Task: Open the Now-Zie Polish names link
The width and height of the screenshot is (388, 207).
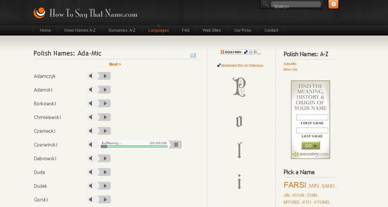Action: point(290,69)
